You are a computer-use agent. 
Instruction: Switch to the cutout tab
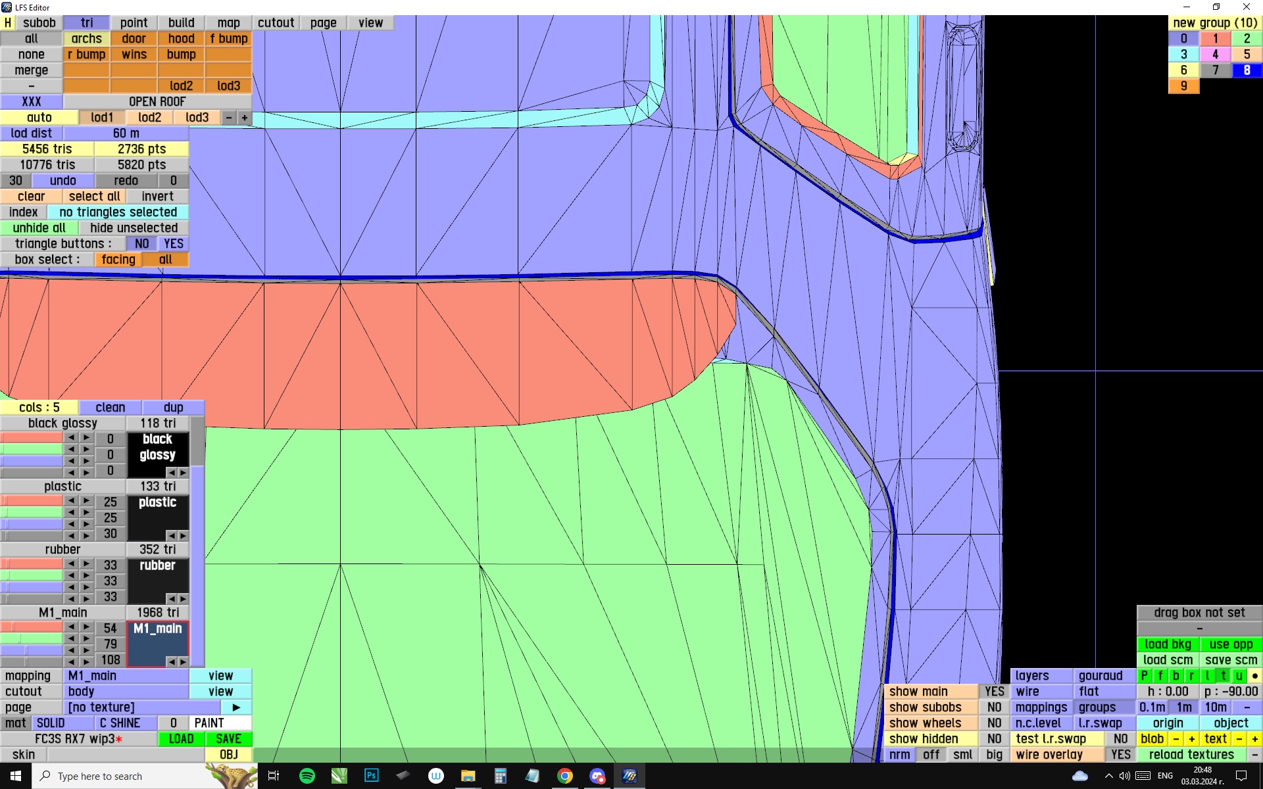[x=276, y=23]
